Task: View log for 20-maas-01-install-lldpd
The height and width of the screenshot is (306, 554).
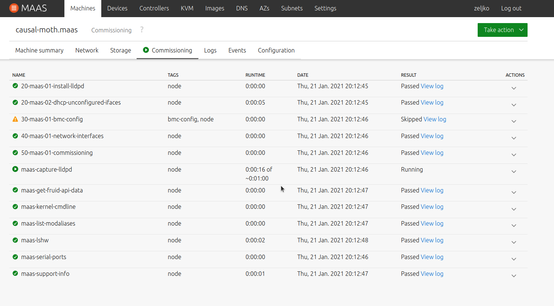Action: 432,86
